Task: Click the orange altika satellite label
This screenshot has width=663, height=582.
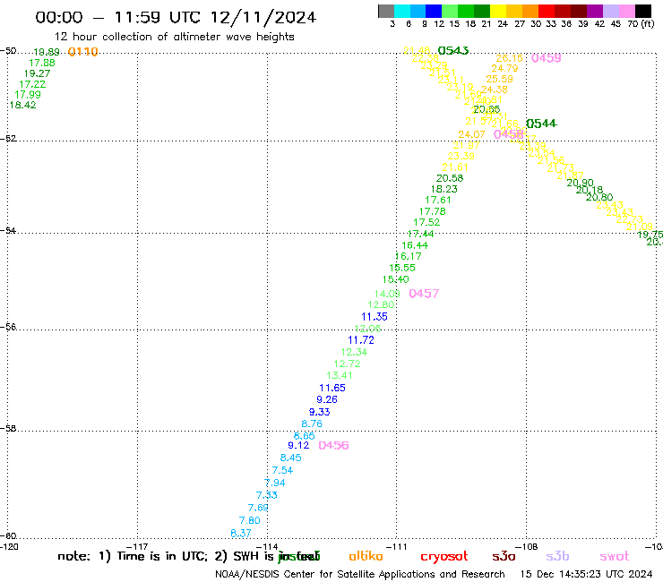Action: click(x=366, y=556)
